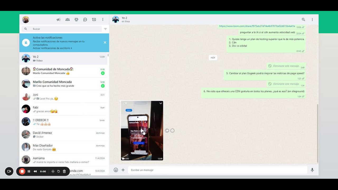Open the Max Diseñador chat
Screen dimensions: 338x190
63,147
